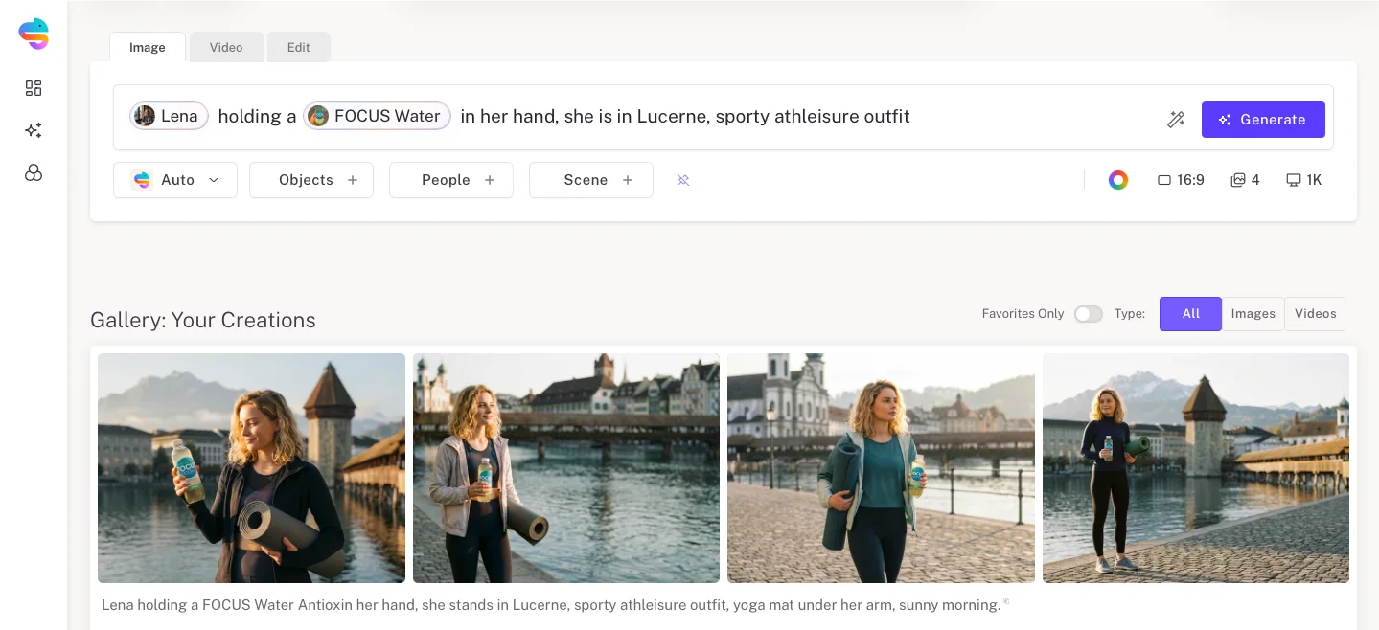The image size is (1379, 630).
Task: Switch to the Edit tab
Action: (298, 47)
